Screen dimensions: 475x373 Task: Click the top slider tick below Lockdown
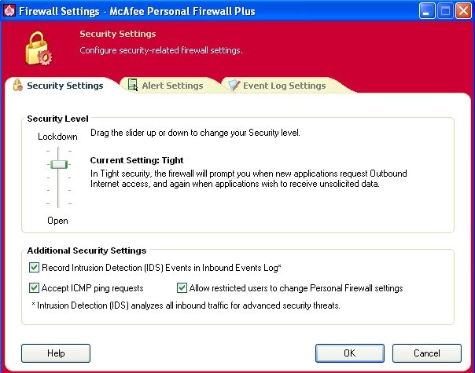click(58, 151)
